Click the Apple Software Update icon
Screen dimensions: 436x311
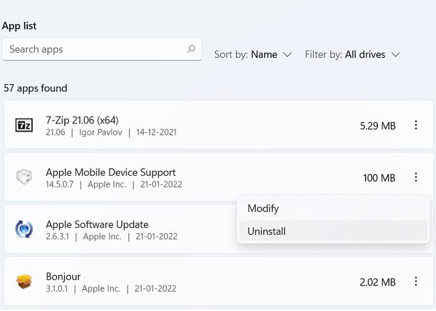(24, 229)
